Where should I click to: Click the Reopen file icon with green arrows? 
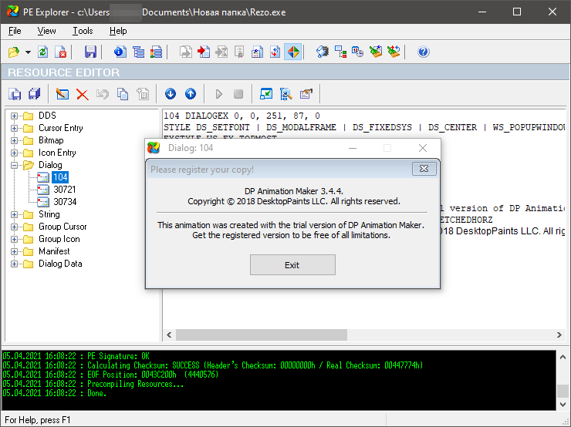[x=43, y=52]
